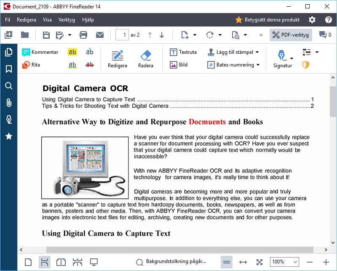
Task: Open the Fil menu
Action: coord(8,20)
